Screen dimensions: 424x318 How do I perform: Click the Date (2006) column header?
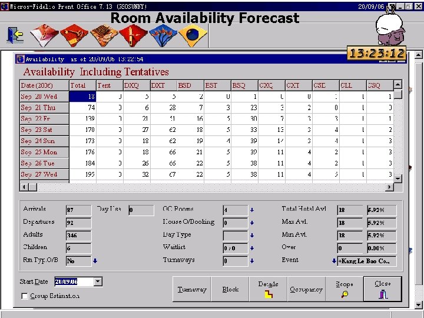tap(44, 85)
